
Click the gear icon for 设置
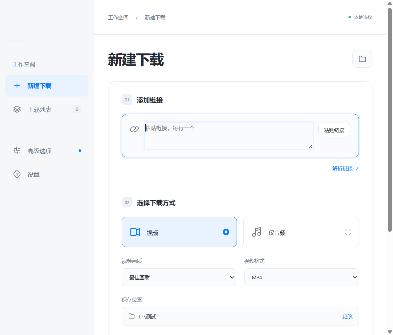click(17, 174)
